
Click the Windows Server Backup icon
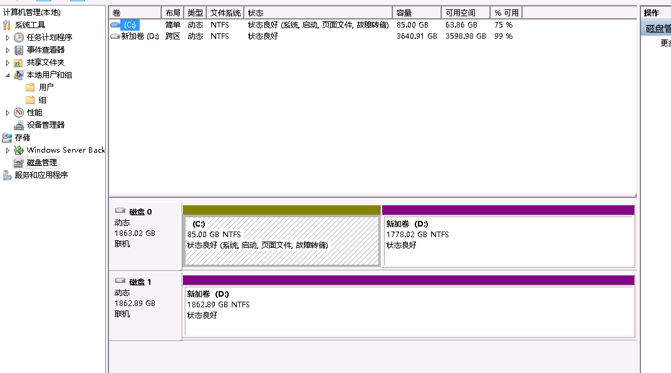18,150
